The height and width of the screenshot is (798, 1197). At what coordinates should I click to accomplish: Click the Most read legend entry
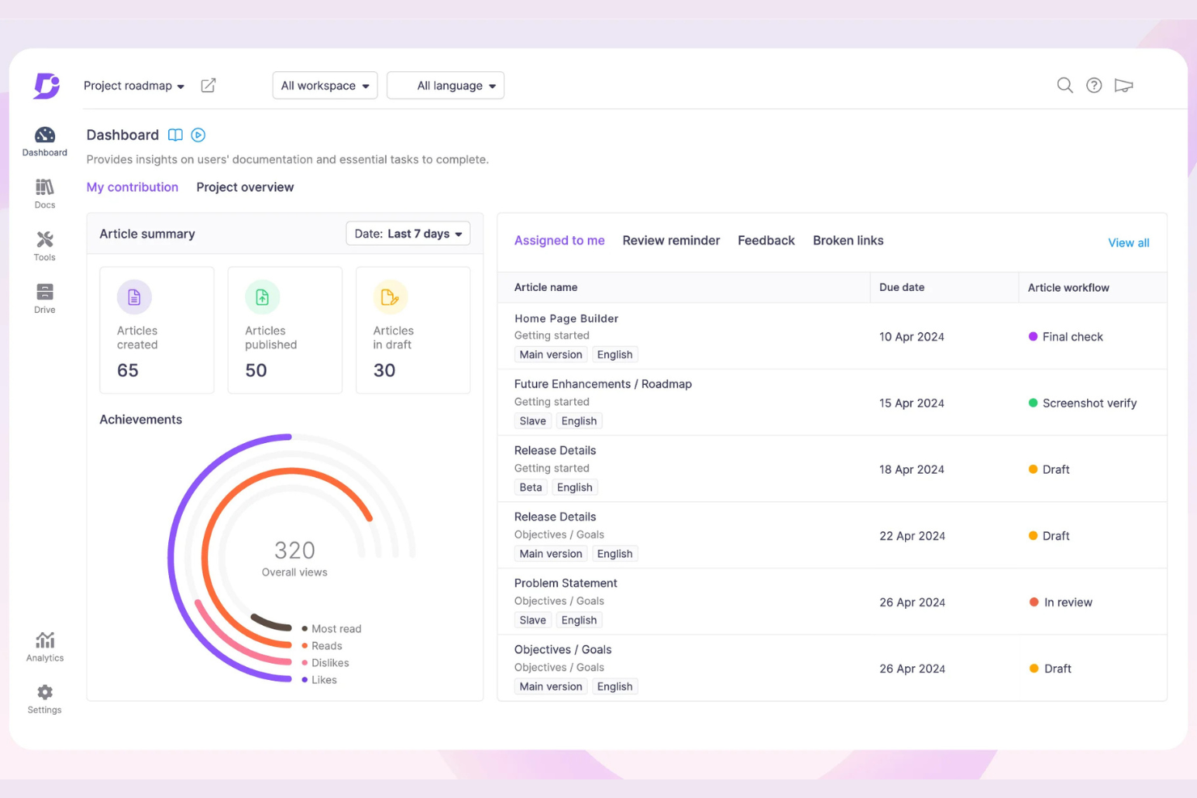(332, 628)
